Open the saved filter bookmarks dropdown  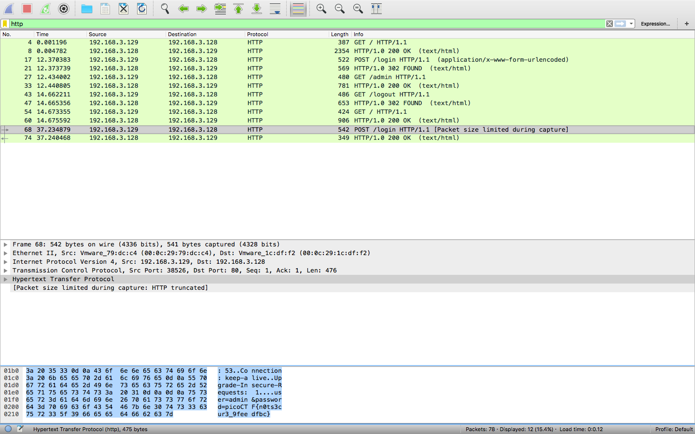coord(6,23)
